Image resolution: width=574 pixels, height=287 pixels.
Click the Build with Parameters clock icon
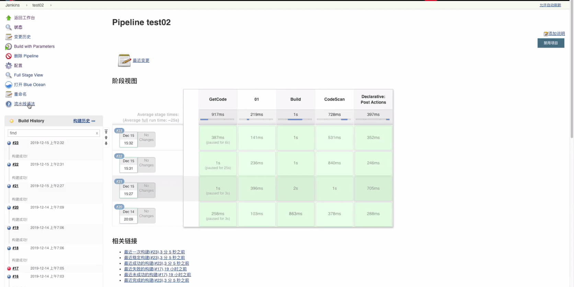click(9, 47)
